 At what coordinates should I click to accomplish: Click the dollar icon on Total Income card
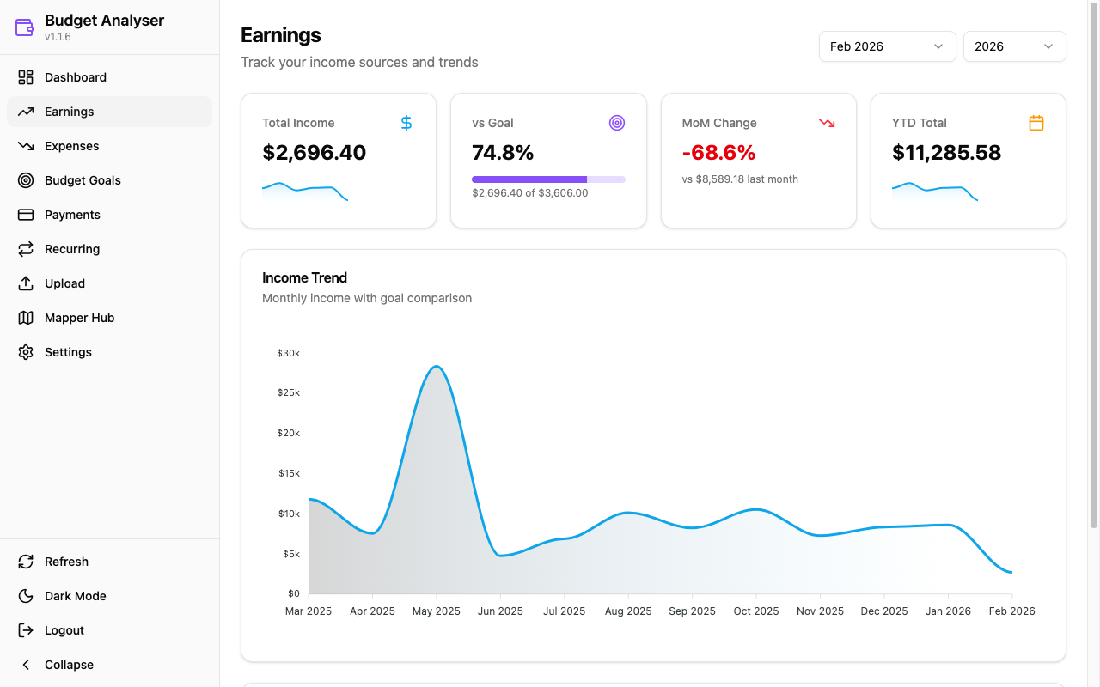click(406, 123)
